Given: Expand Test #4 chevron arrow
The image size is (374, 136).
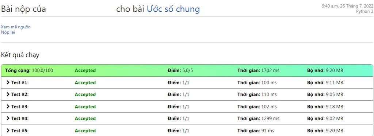Looking at the screenshot, I should tap(8, 119).
